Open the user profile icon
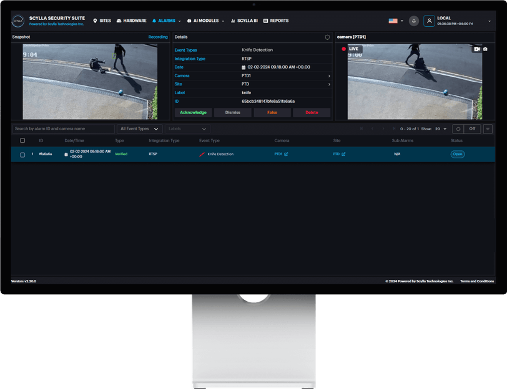Viewport: 507px width, 389px height. click(429, 21)
